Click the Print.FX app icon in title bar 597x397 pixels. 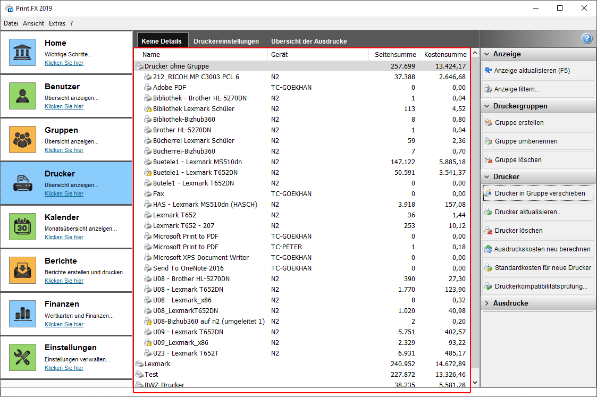[9, 8]
